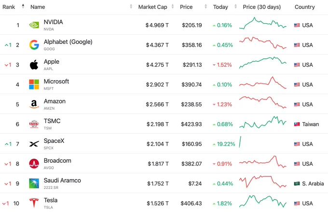
Task: Open the Saudi Aramco company link
Action: 62,180
